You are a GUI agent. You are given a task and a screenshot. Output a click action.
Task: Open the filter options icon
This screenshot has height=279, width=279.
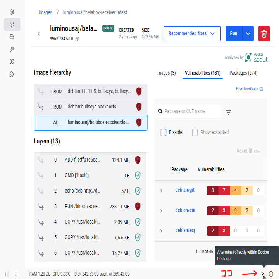[228, 112]
